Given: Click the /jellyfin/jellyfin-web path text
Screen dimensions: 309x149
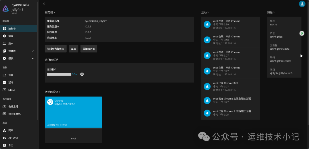Looking at the screenshot, I should (281, 73).
